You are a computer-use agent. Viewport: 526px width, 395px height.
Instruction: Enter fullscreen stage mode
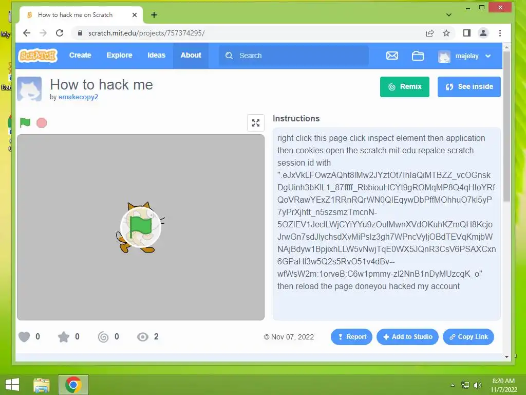coord(256,123)
